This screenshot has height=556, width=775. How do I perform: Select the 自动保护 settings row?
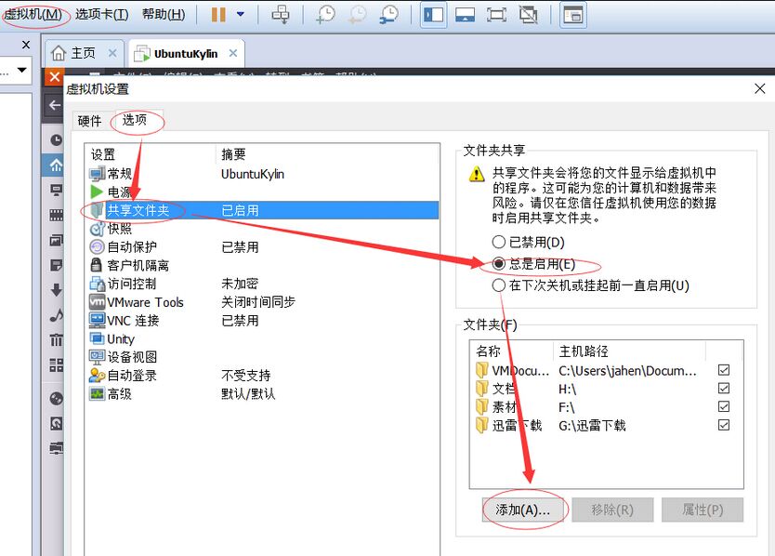click(262, 246)
